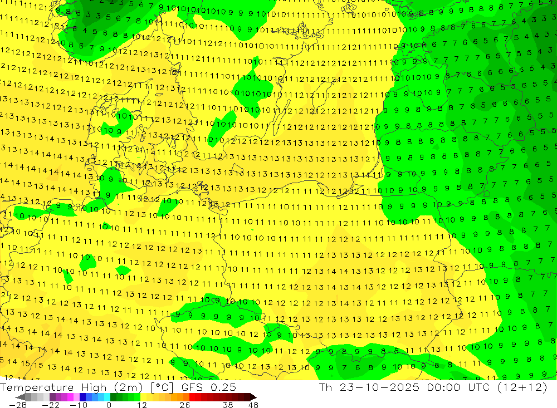The width and height of the screenshot is (557, 408).
Task: Click the 'GFS 0.25' model label
Action: pyautogui.click(x=209, y=387)
